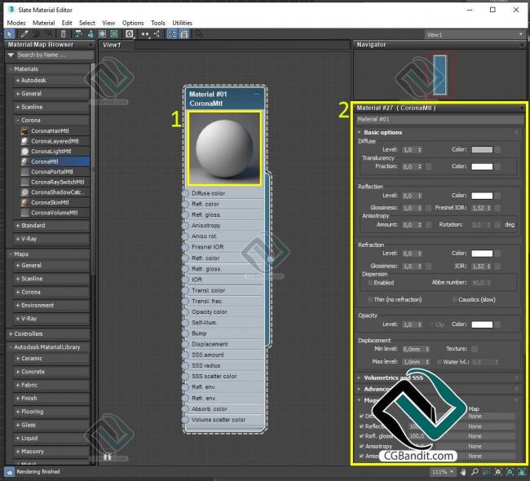Open the Utilities menu
530x481 pixels.
[182, 23]
